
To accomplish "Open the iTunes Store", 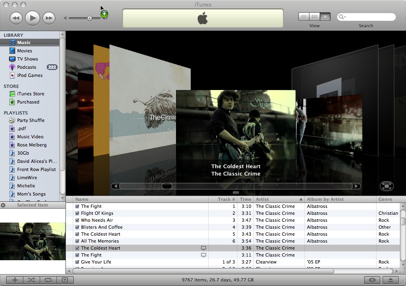I will tap(30, 94).
